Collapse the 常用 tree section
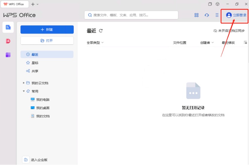Screen dimensions: 249x165 click(24, 91)
